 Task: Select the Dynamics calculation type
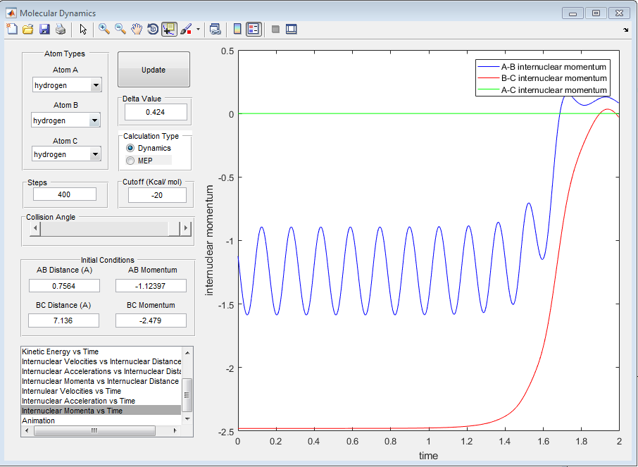tap(130, 148)
